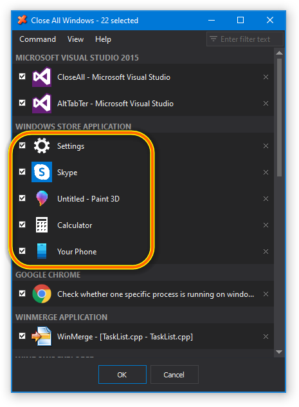Remove the WinMerge row with its X

click(266, 337)
